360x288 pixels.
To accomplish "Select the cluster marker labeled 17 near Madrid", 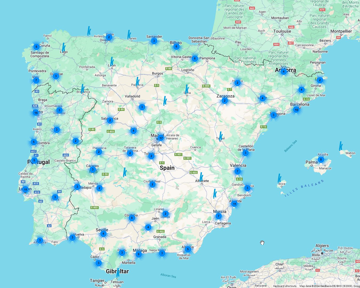I will point(161,138).
